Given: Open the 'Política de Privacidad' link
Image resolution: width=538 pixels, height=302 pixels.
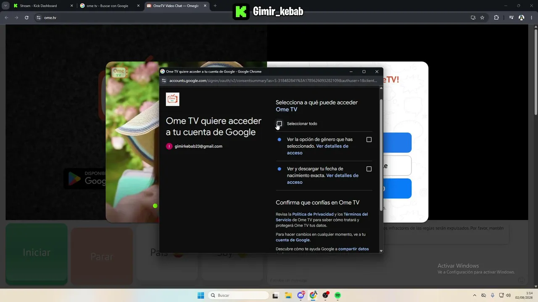Looking at the screenshot, I should pyautogui.click(x=313, y=214).
